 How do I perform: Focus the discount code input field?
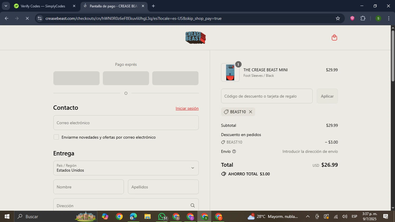click(267, 96)
